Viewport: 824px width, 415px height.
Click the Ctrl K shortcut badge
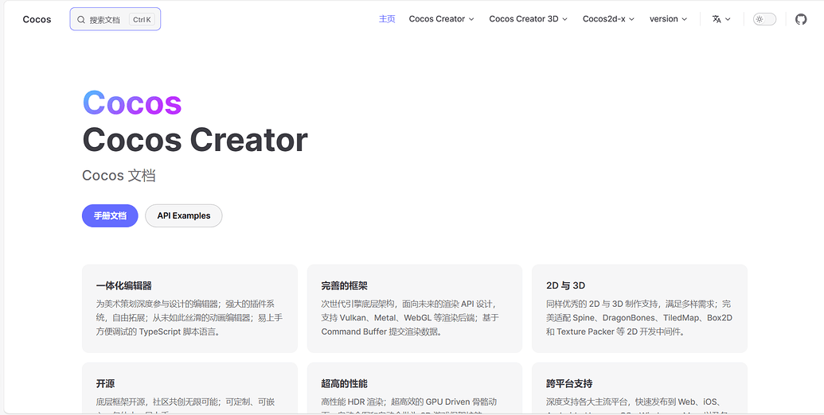pos(142,20)
